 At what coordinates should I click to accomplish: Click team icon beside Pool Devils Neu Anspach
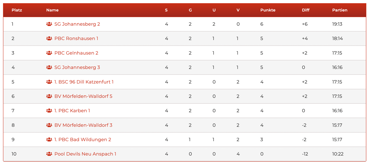point(49,154)
